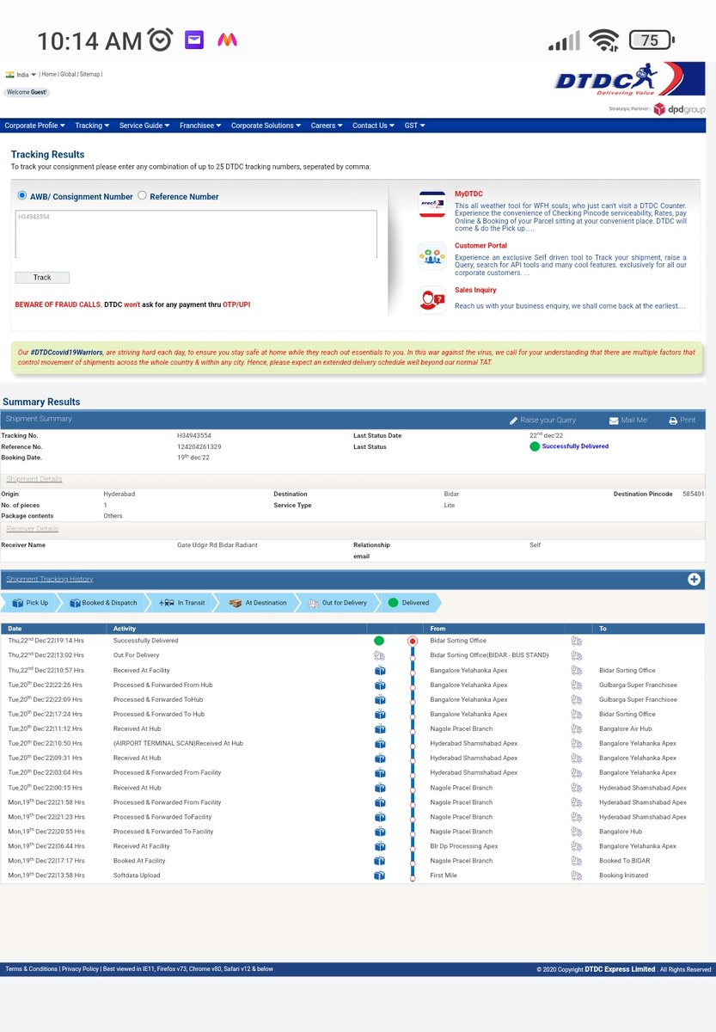716x1032 pixels.
Task: Expand Shipment Tracking History plus icon
Action: tap(694, 579)
